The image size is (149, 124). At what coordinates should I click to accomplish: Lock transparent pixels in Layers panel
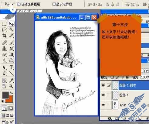pos(112,77)
